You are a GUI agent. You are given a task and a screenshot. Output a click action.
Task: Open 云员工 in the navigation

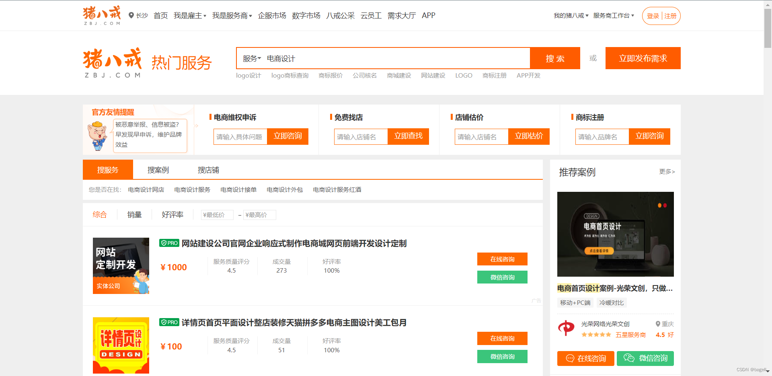[371, 15]
